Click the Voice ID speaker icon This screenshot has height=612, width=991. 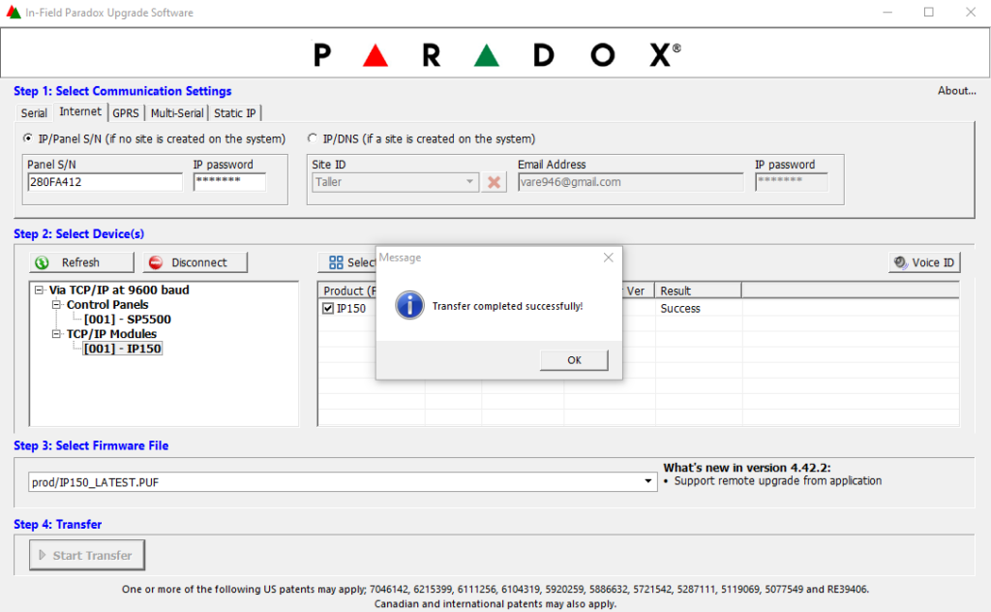click(901, 262)
